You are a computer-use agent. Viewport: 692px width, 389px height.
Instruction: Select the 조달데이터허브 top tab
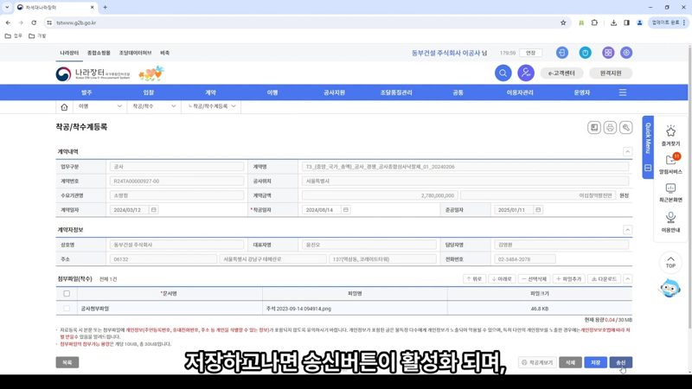pyautogui.click(x=135, y=53)
